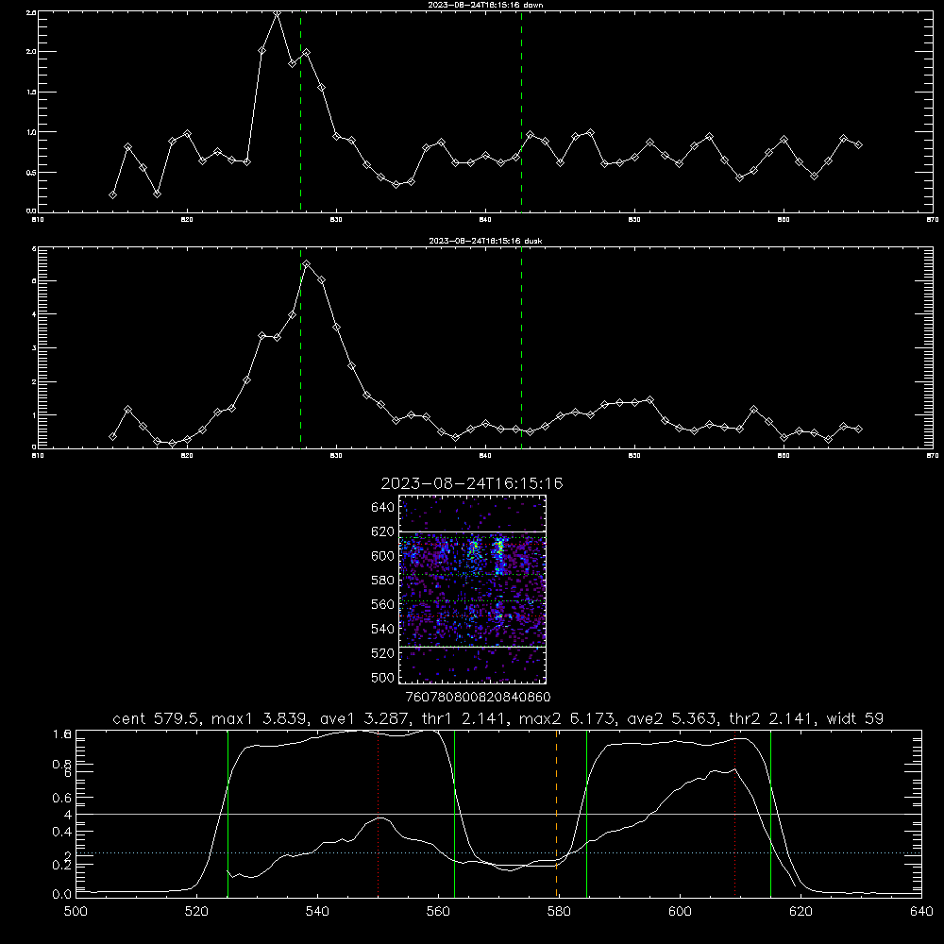This screenshot has height=944, width=944.
Task: Click the last data point diamond in dusk plot
Action: click(858, 430)
